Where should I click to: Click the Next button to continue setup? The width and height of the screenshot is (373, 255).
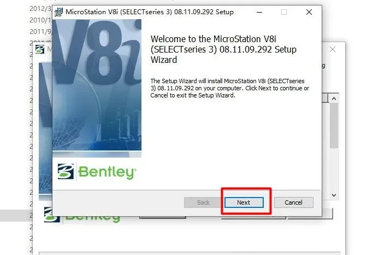pos(244,202)
